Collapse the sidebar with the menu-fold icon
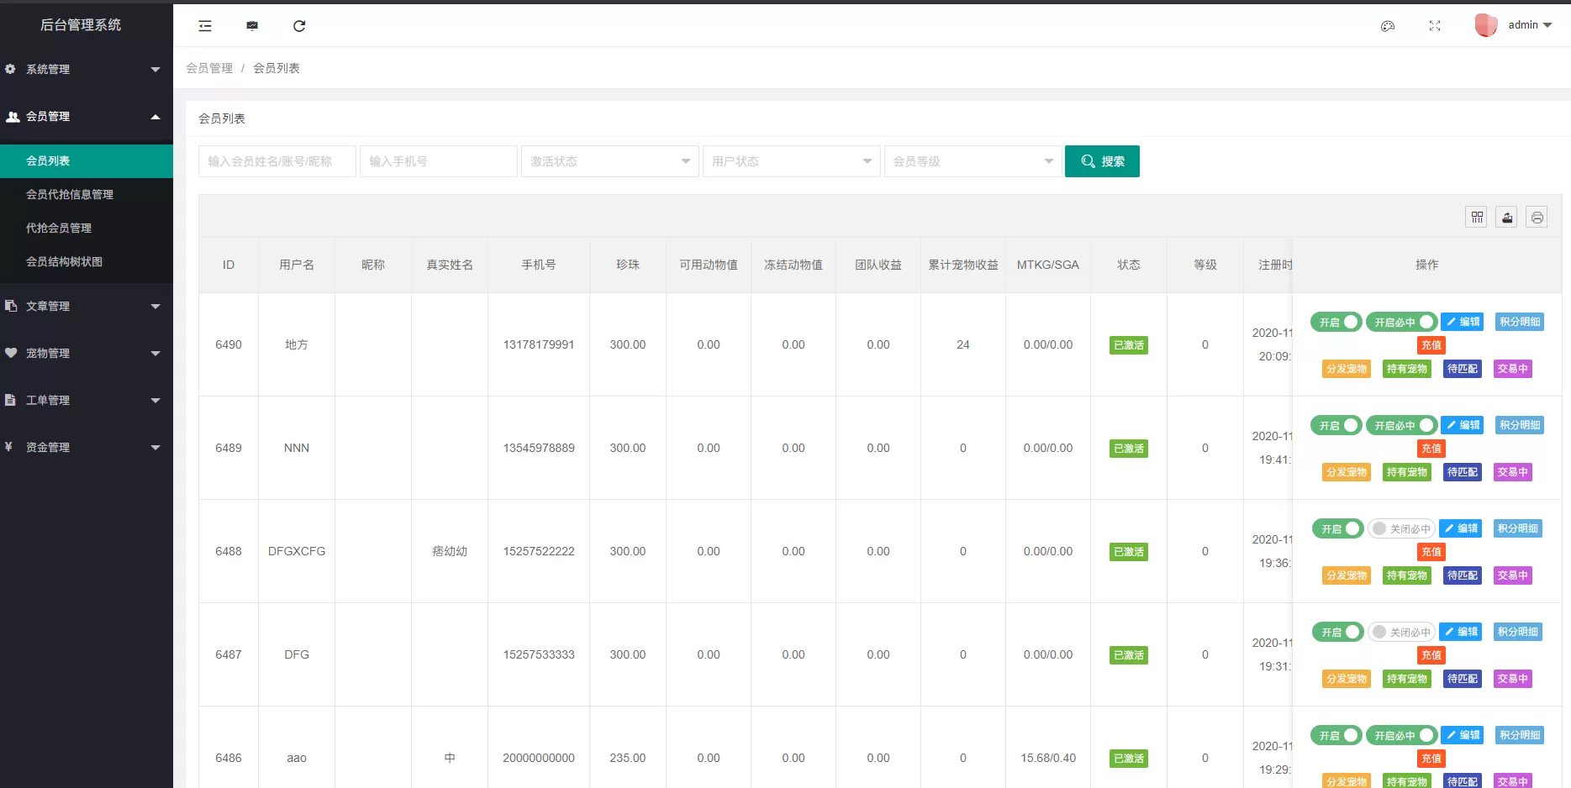The width and height of the screenshot is (1571, 788). [x=205, y=26]
